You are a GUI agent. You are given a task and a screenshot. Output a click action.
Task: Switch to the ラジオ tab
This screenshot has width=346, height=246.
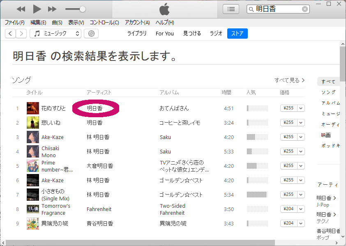pos(216,33)
